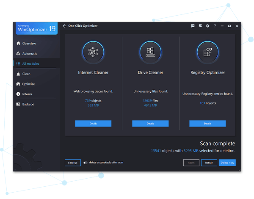Click Web browsing traces found text
The height and width of the screenshot is (199, 254).
click(x=93, y=91)
